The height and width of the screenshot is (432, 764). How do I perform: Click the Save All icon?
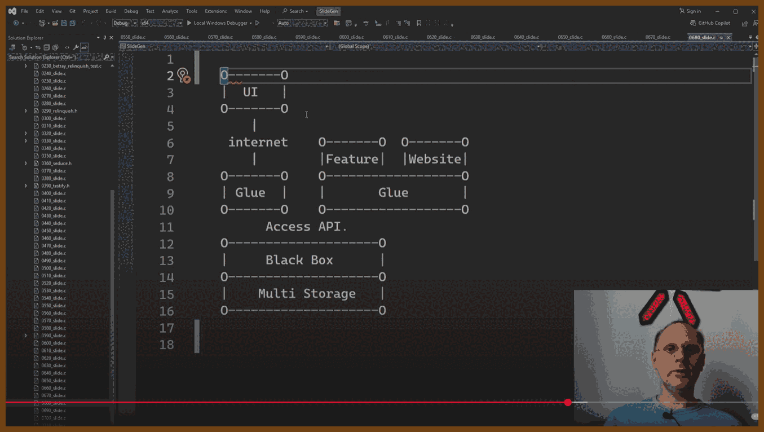pos(72,23)
